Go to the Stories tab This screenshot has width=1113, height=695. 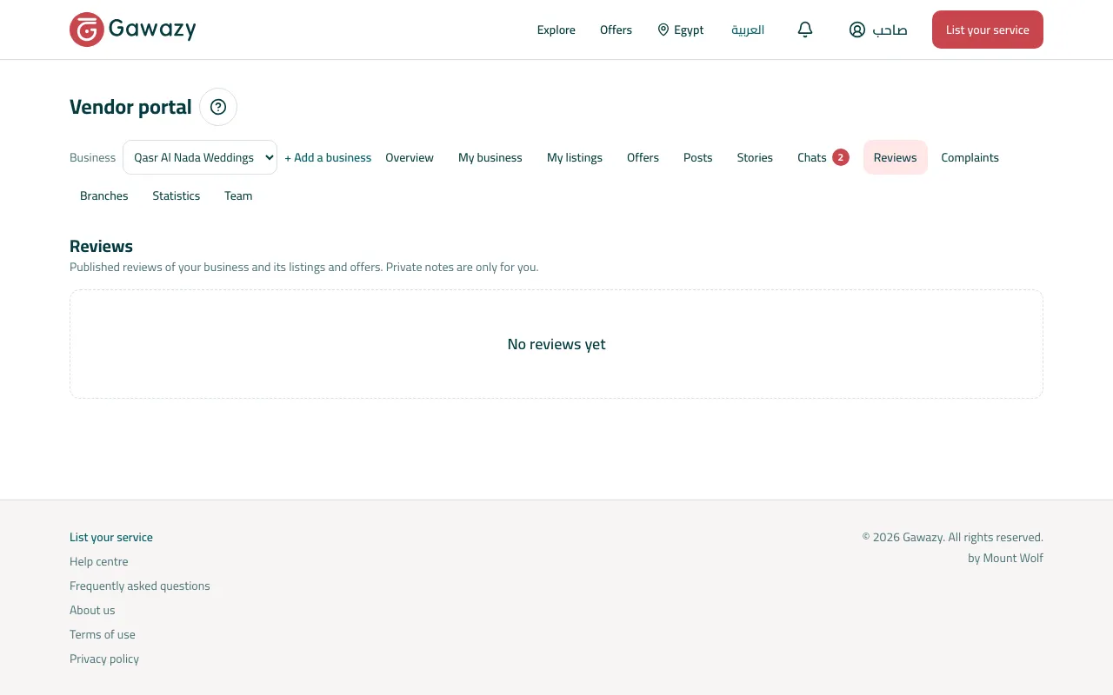coord(755,157)
